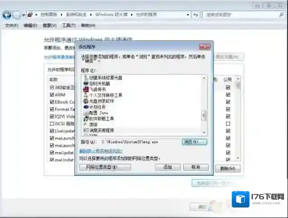The image size is (288, 218).
Task: Click the Explorer forward arrow button
Action: pyautogui.click(x=17, y=15)
